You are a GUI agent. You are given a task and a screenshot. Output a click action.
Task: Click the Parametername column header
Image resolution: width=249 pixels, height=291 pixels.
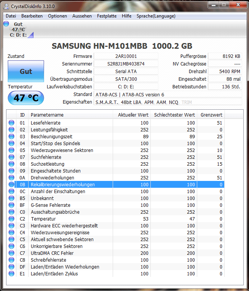pos(70,115)
